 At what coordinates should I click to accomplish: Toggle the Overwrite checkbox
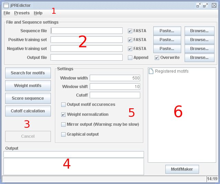point(157,58)
